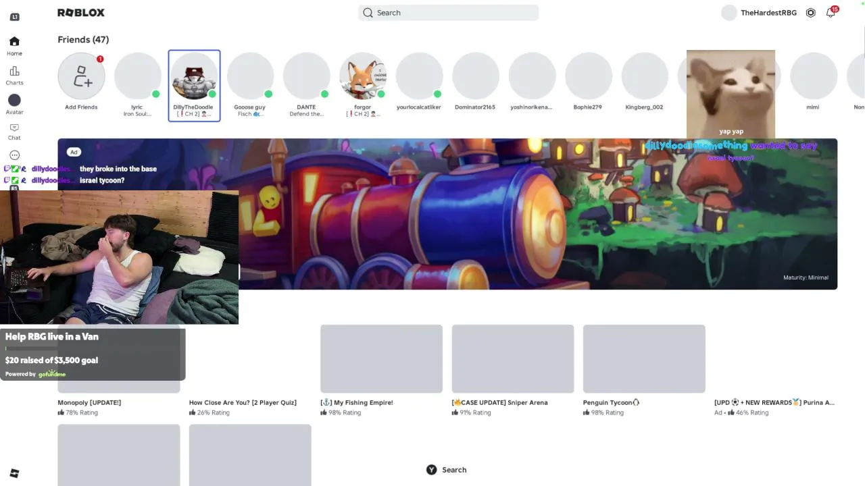Open TheHardestRBG profile avatar
Viewport: 865px width, 486px height.
(729, 13)
